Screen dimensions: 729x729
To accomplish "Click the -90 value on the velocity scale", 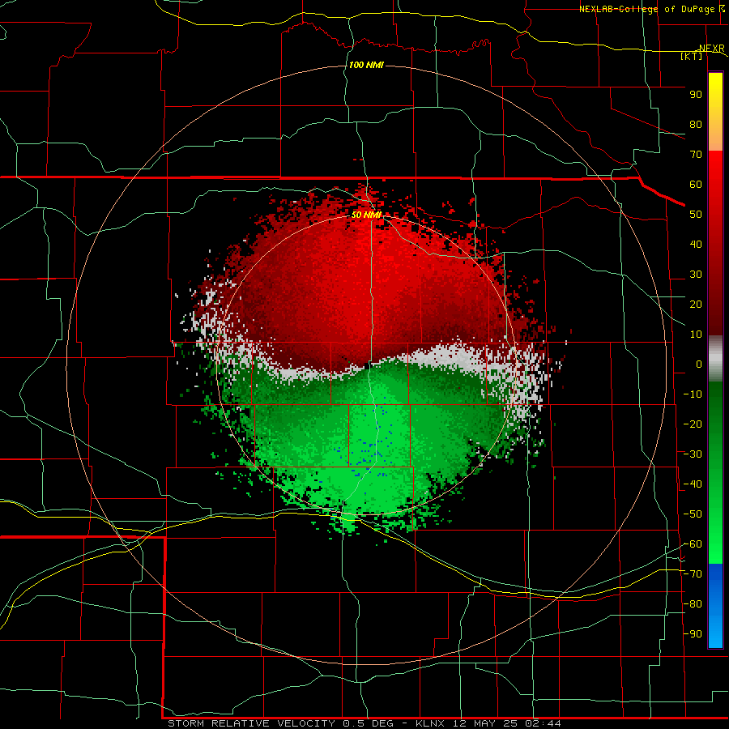I will click(693, 634).
